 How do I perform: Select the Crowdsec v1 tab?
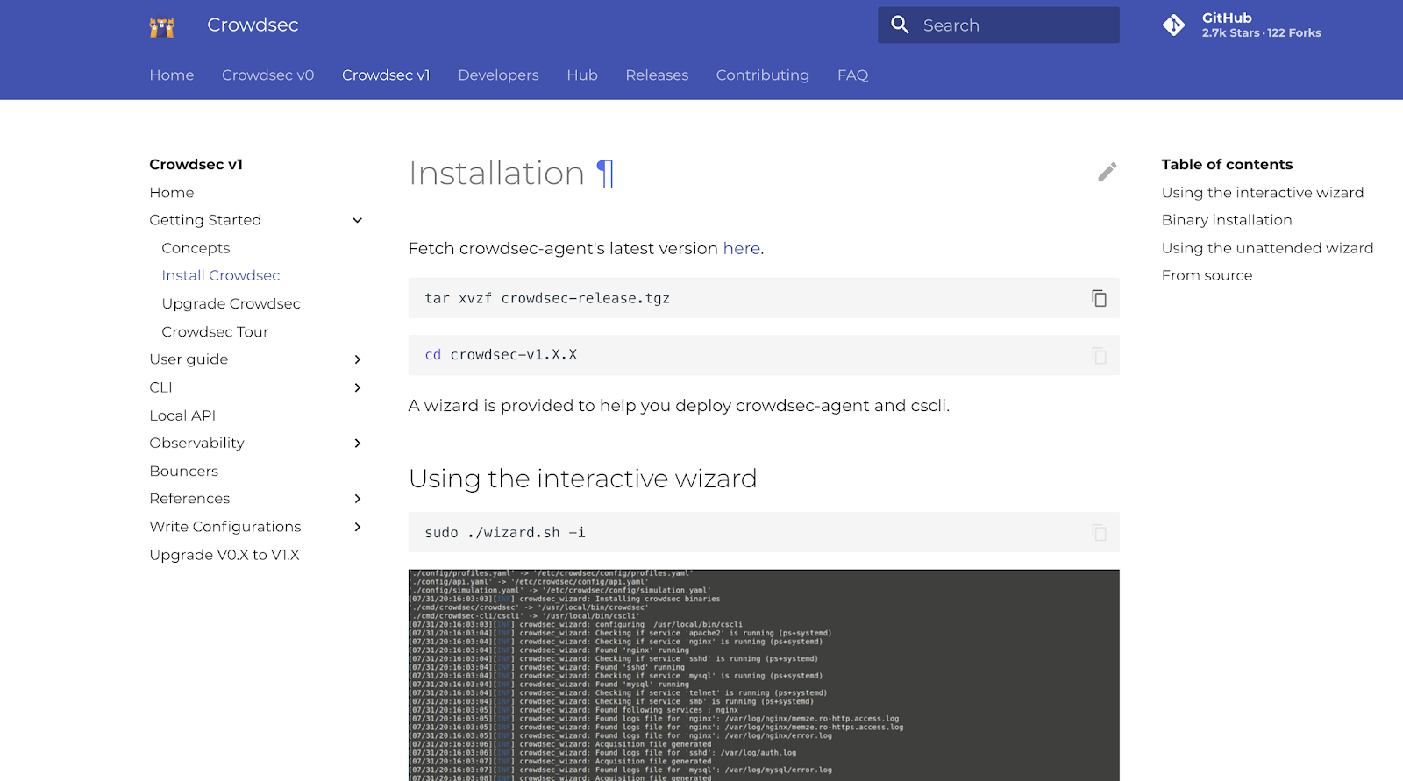(386, 75)
